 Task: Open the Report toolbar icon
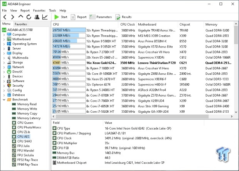pos(73,17)
